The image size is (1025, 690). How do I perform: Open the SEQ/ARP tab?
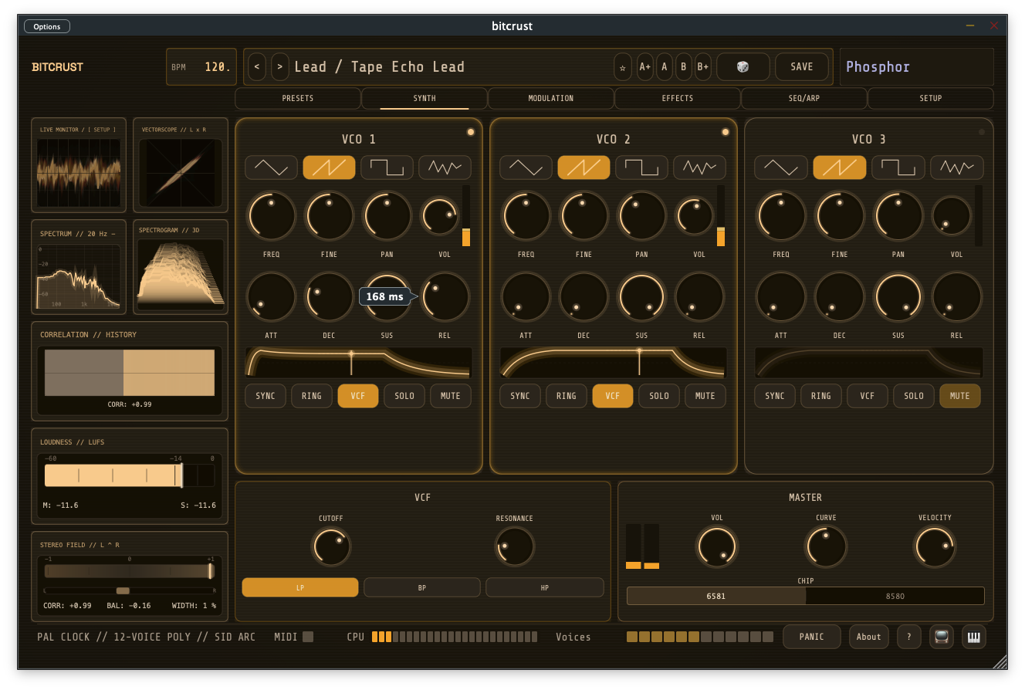tap(804, 98)
